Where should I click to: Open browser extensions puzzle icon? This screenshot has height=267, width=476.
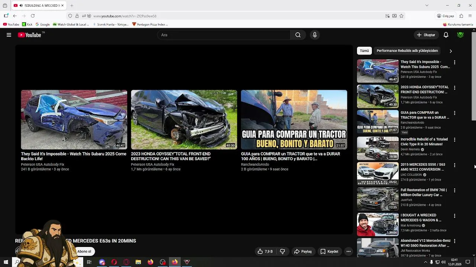461,16
